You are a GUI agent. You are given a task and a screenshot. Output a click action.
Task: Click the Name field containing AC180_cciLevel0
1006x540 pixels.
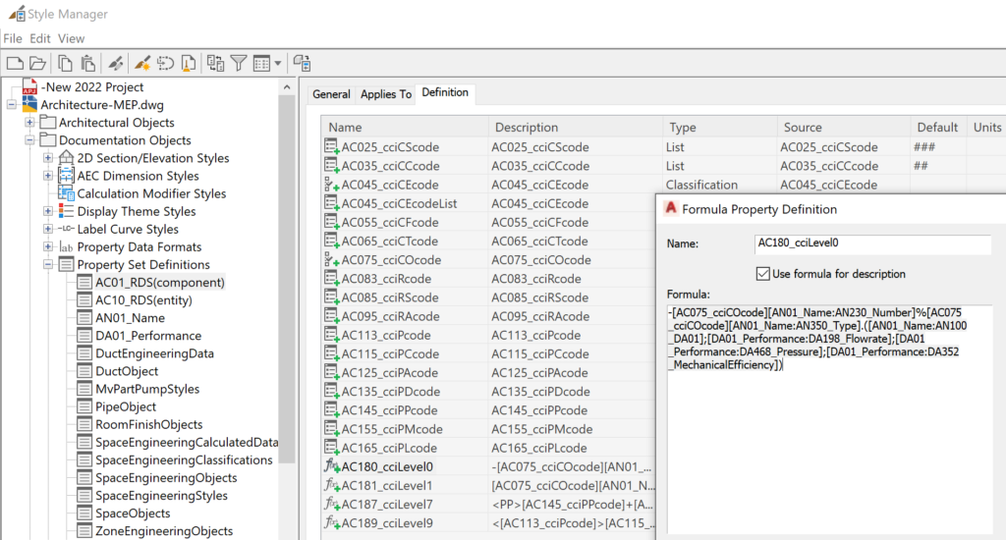pos(872,243)
